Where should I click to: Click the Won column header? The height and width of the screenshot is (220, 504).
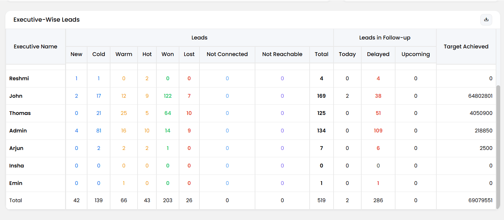point(168,54)
